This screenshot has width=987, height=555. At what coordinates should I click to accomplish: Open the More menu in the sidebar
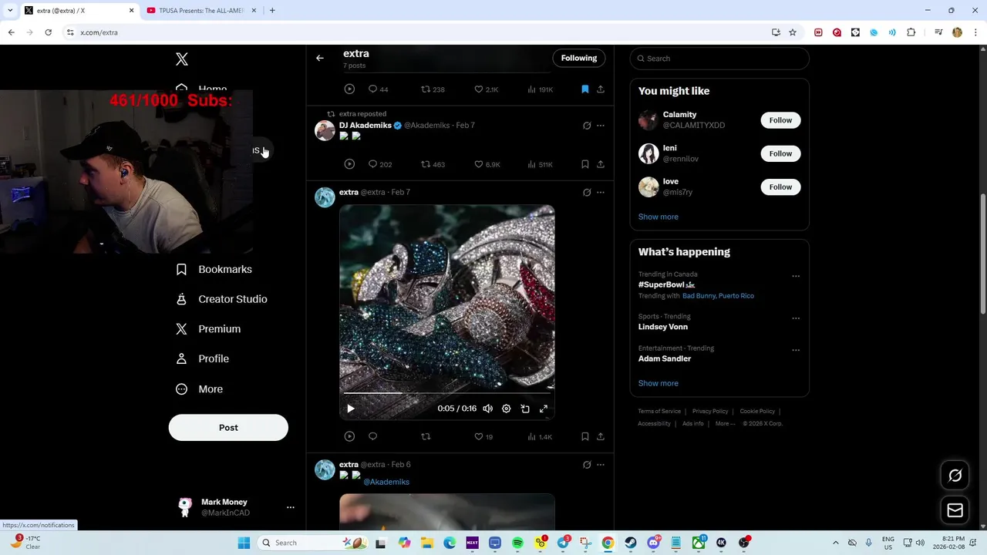tap(200, 389)
